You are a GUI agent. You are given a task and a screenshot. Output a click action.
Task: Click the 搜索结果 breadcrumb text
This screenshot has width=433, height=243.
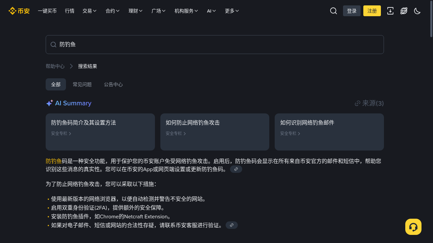88,66
